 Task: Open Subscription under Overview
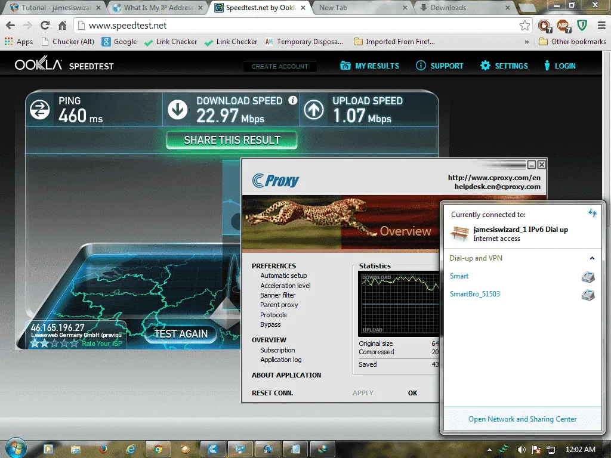click(277, 350)
